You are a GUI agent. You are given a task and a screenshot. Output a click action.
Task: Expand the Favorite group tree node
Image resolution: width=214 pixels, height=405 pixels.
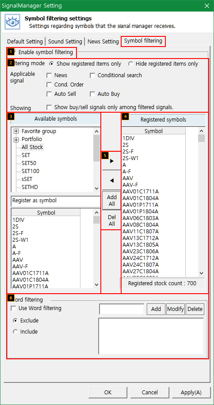pyautogui.click(x=16, y=131)
